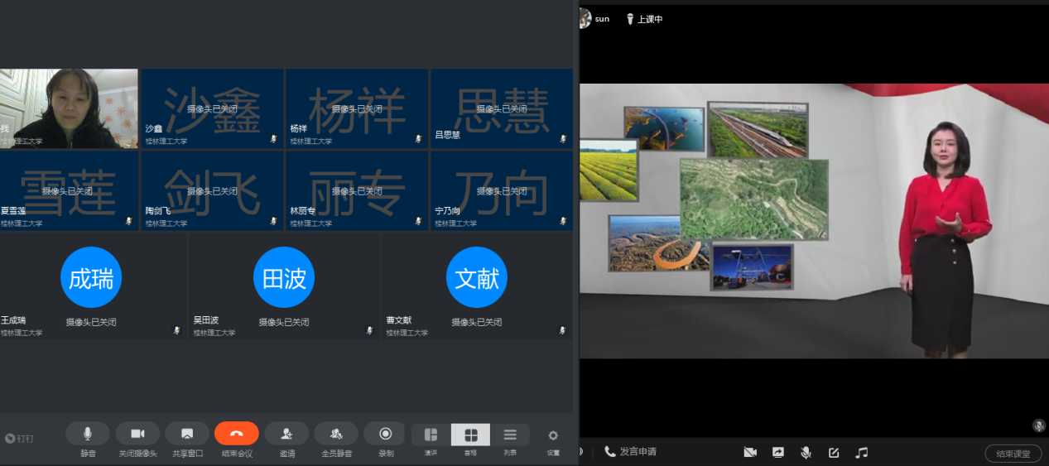Select the 宫格 grid layout
1049x466 pixels.
tap(470, 435)
